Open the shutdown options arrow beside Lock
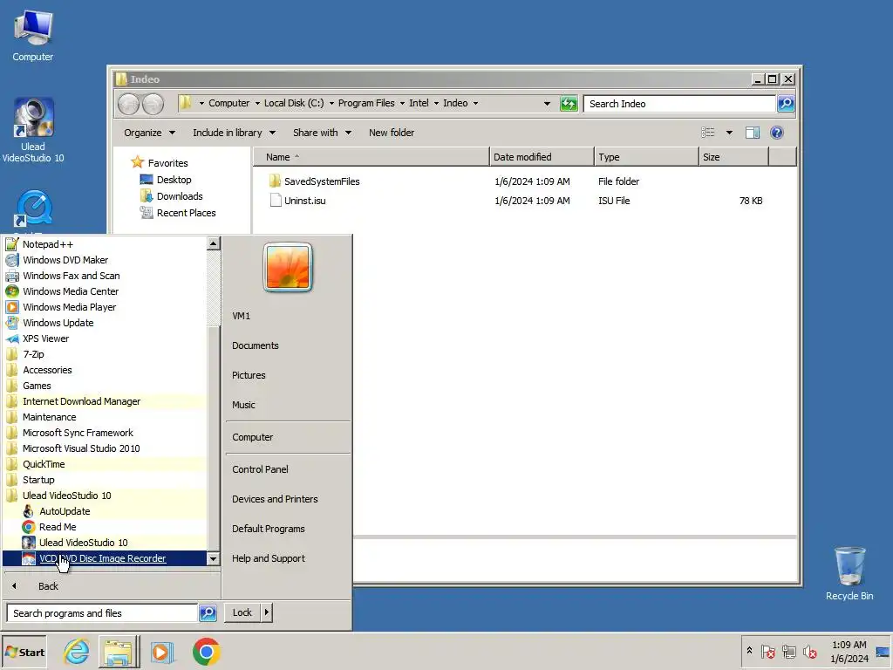The height and width of the screenshot is (670, 893). pos(267,612)
